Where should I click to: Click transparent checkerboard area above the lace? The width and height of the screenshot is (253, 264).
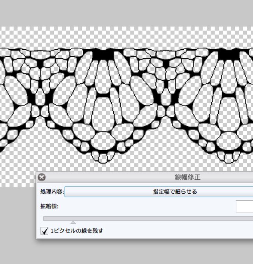point(126,37)
